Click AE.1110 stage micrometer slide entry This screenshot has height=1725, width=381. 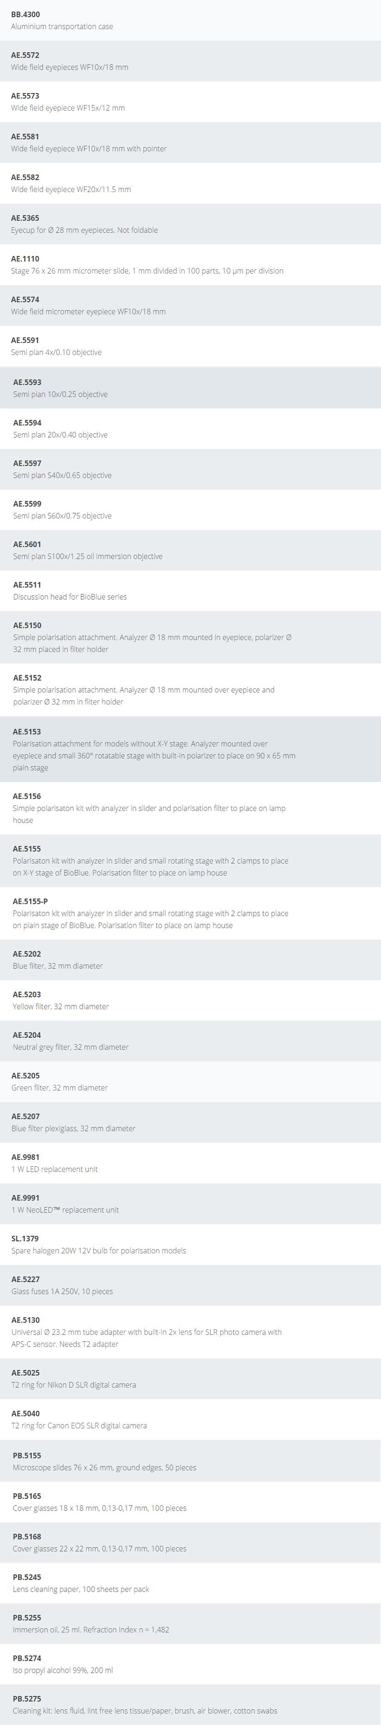tap(190, 265)
